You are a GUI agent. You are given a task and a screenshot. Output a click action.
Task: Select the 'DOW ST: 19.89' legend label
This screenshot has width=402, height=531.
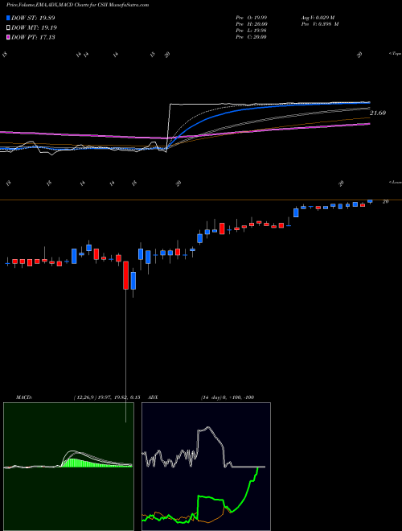[33, 18]
